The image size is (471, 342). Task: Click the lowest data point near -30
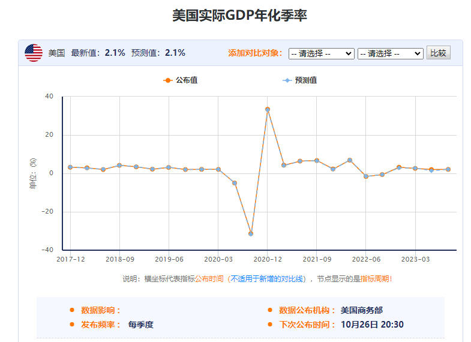pyautogui.click(x=251, y=233)
